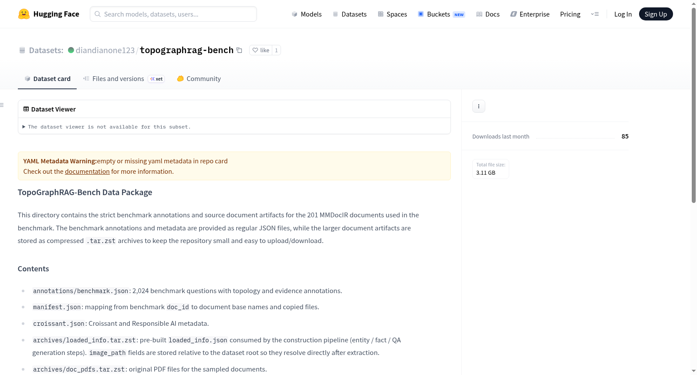
Task: Open the like count showing 1
Action: click(x=276, y=50)
